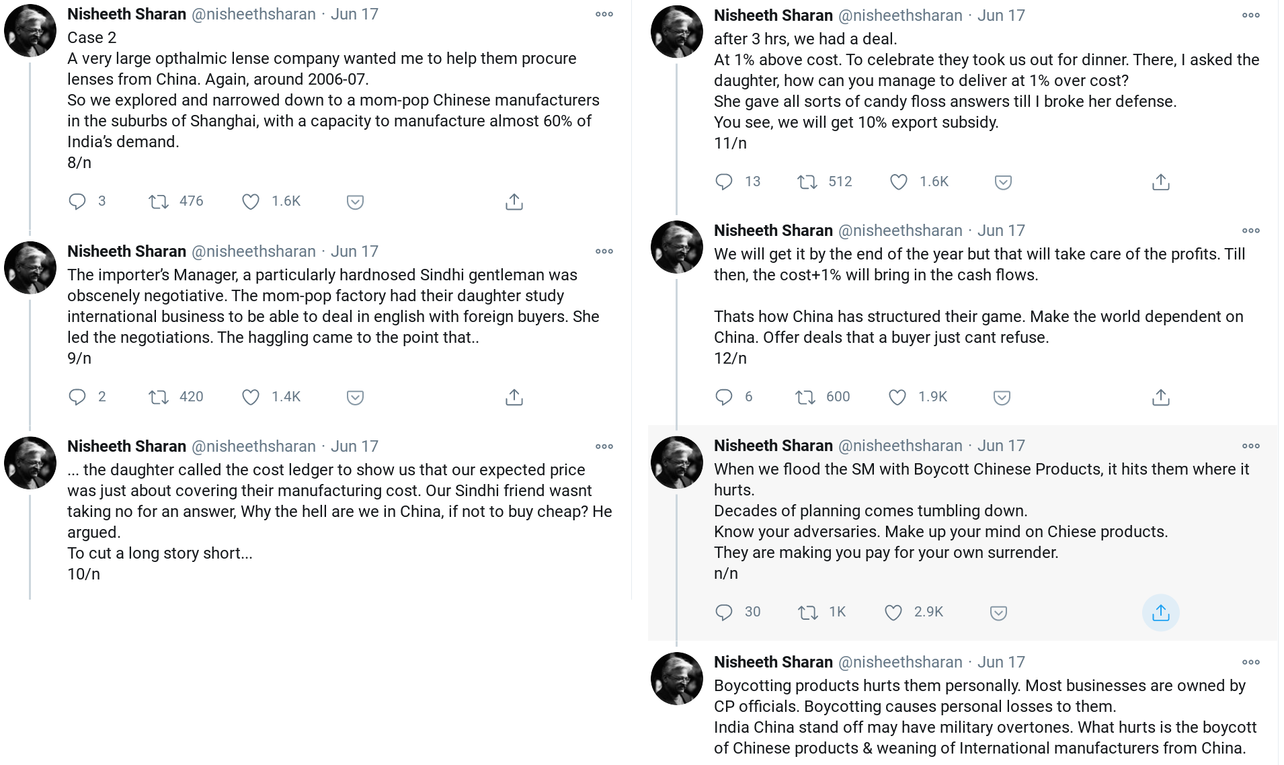Like the 12/n tweet with 1.9K likes
Image resolution: width=1284 pixels, height=765 pixels.
(897, 397)
